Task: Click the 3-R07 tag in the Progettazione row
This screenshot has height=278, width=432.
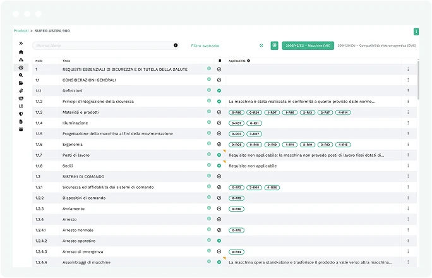Action: pos(254,134)
